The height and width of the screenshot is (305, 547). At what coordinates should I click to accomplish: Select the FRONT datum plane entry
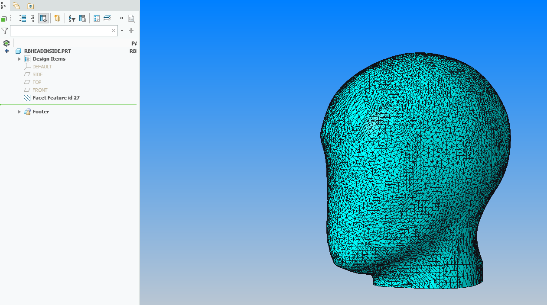[x=39, y=90]
